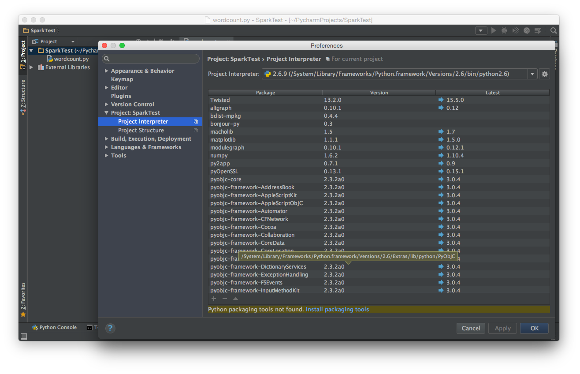The image size is (580, 374).
Task: Click the Package column header
Action: click(x=265, y=93)
